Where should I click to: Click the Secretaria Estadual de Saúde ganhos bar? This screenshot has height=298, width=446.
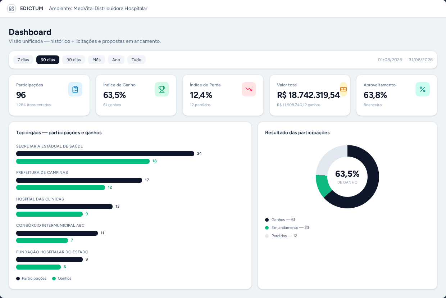[x=83, y=161]
